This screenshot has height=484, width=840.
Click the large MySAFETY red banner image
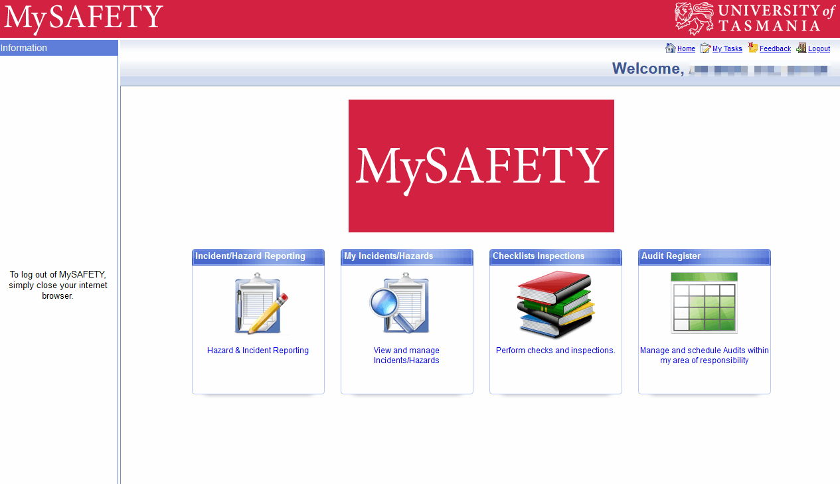(481, 166)
